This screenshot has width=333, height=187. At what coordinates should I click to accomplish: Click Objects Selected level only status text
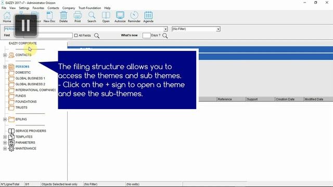[59, 184]
